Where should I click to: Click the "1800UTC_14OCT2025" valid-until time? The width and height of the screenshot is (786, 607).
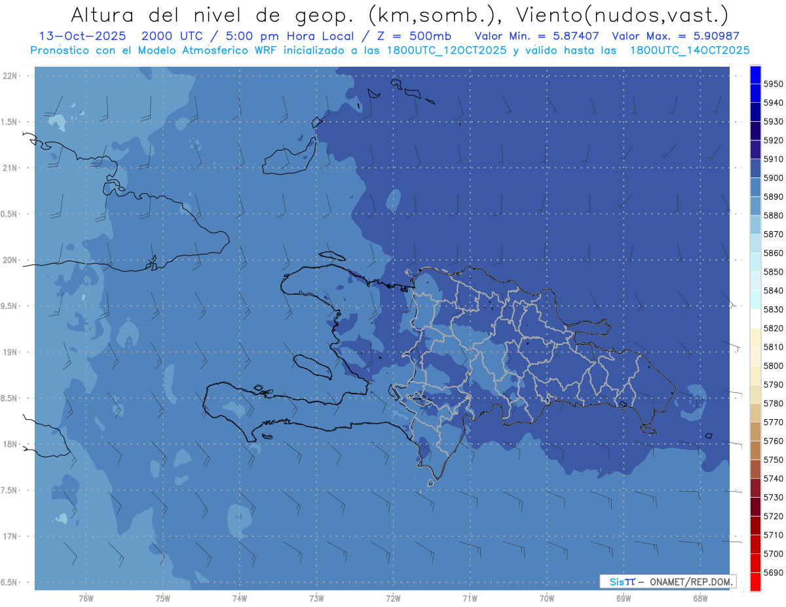tap(690, 50)
